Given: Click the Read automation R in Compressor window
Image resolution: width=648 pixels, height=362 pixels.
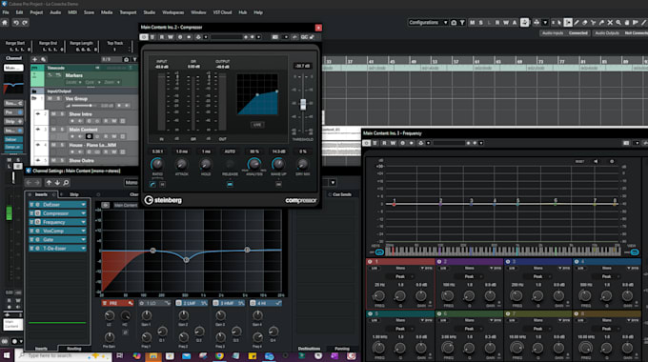Looking at the screenshot, I should coord(162,37).
